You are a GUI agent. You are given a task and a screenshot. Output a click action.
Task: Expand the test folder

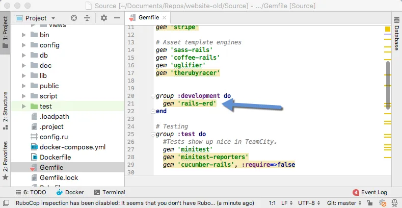(24, 106)
